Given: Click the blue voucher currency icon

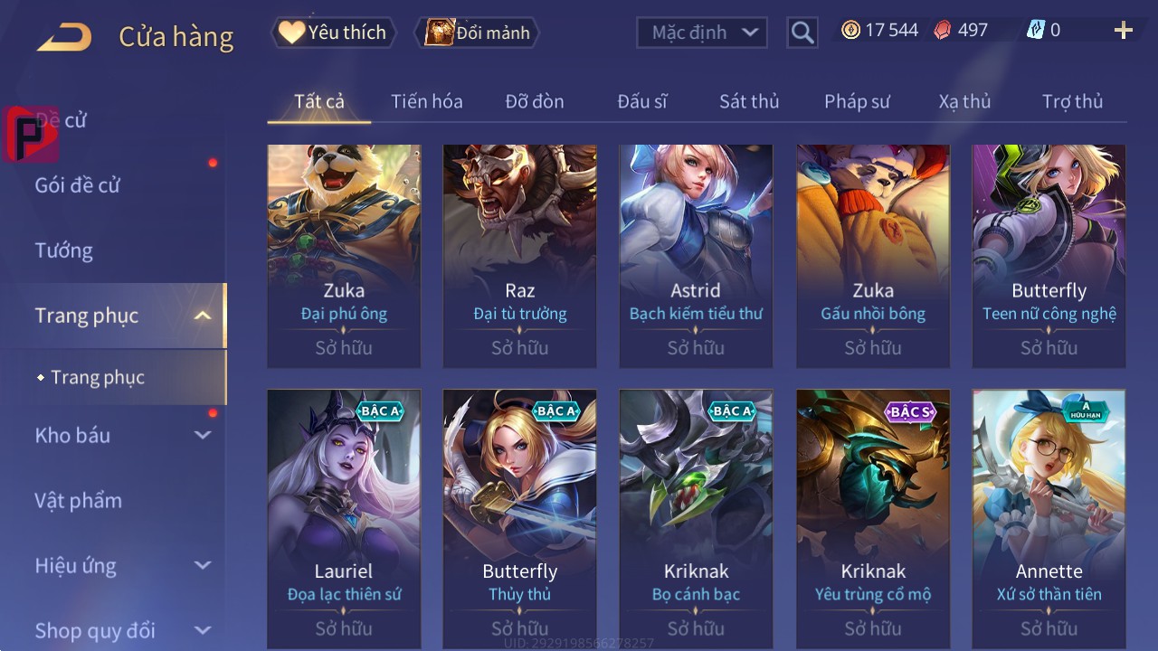Looking at the screenshot, I should pos(1035,31).
